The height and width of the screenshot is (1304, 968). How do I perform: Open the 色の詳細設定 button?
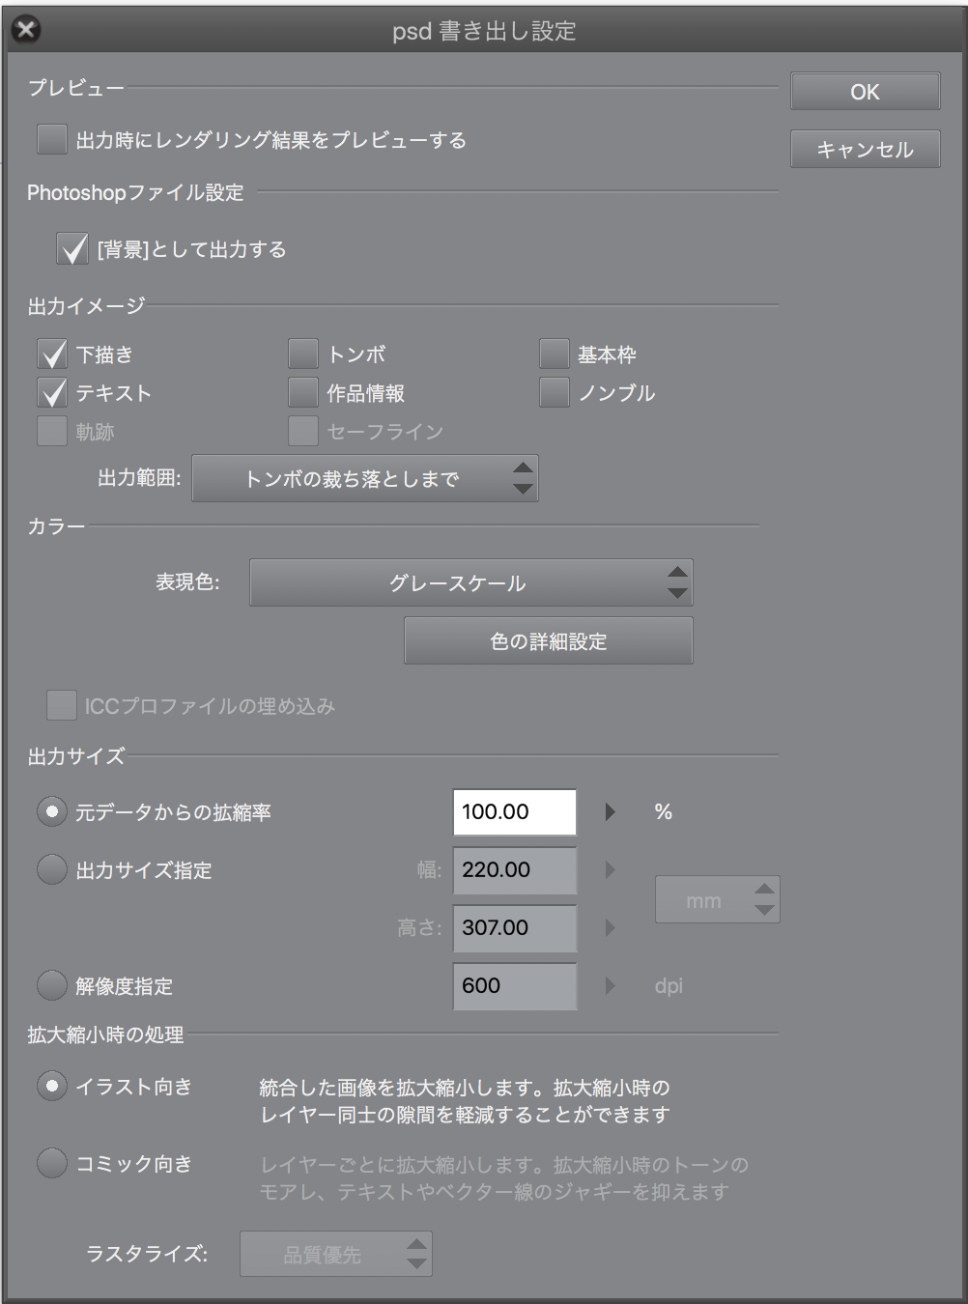549,640
